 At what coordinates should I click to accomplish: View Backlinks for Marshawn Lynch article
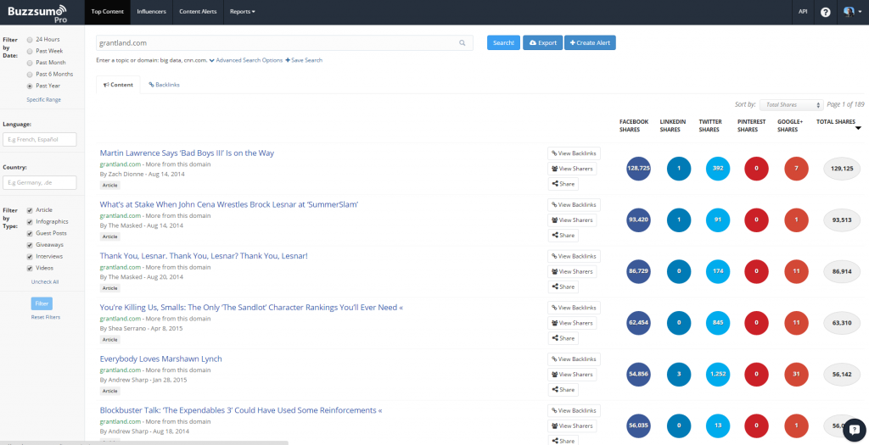pos(574,359)
